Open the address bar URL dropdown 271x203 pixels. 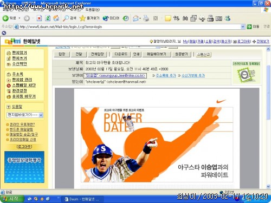pos(243,27)
